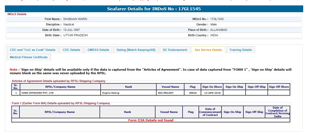
Task: Click the Sign Off Shore column header
Action: pyautogui.click(x=279, y=87)
